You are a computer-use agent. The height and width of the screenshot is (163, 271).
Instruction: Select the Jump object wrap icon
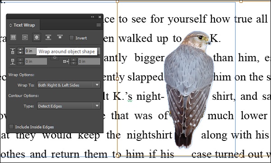pyautogui.click(x=48, y=37)
